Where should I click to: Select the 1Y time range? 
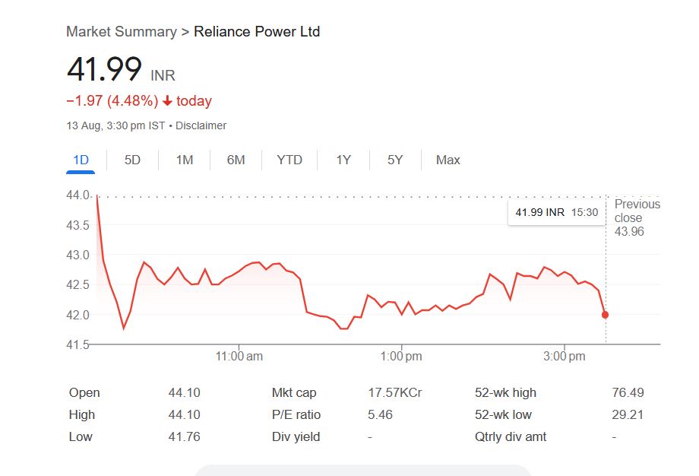coord(343,160)
